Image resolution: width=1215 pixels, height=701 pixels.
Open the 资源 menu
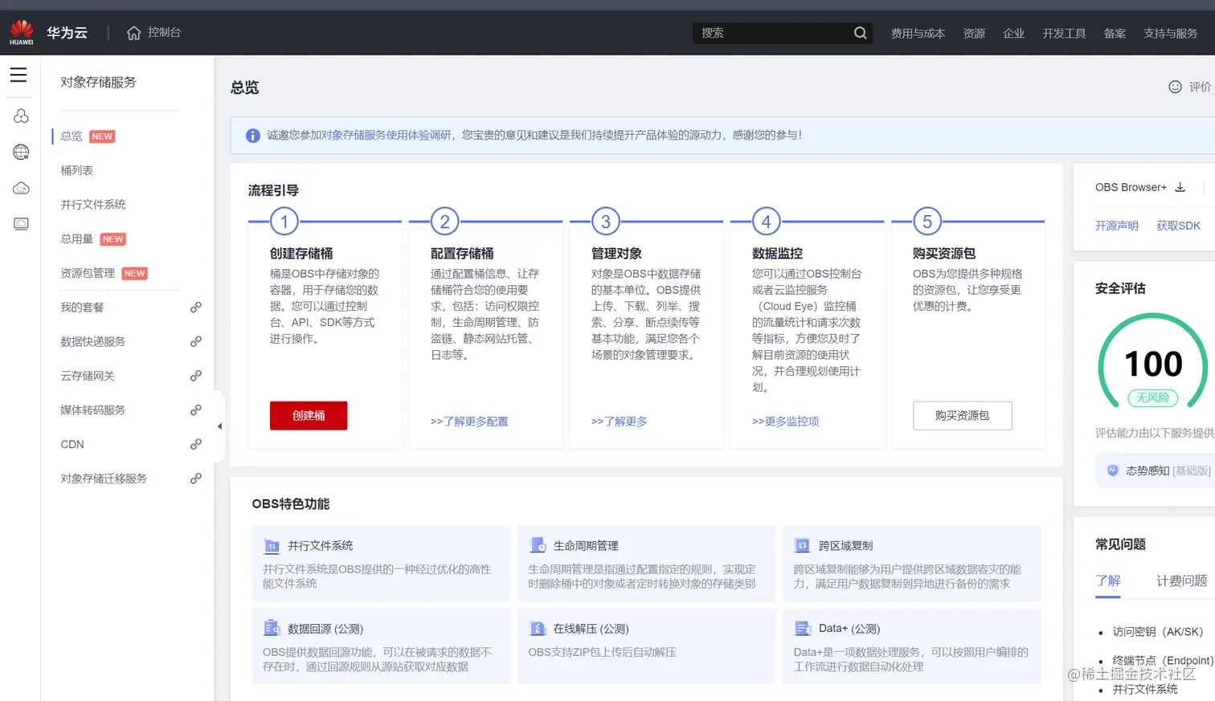974,34
